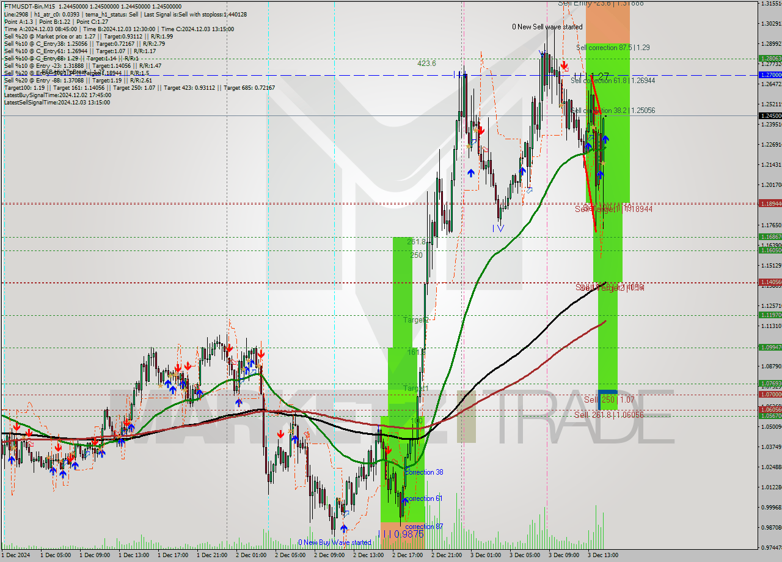Click the LatestBuySignalTime text line
The image size is (782, 562).
tap(57, 95)
